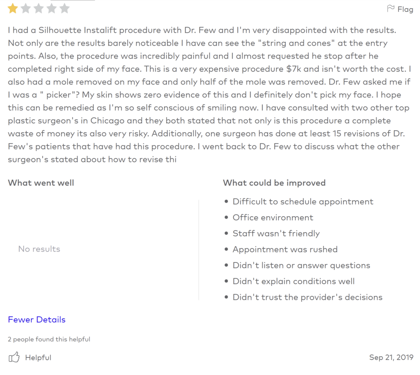Click the fourth gray rating star
Viewport: 420px width, 375px height.
pos(52,9)
